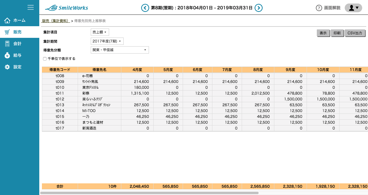The height and width of the screenshot is (195, 368).
Task: Click the Mi-TOO customer name
Action: coord(89,111)
